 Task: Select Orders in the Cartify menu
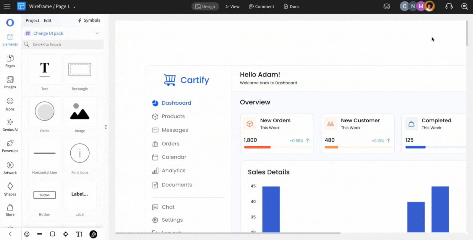166,144
